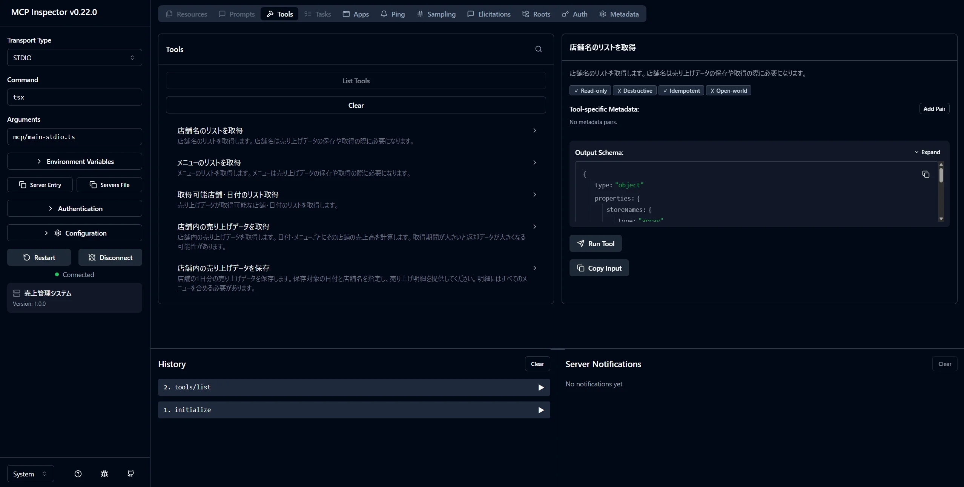Click the Copy Input button
This screenshot has height=487, width=964.
click(x=599, y=268)
